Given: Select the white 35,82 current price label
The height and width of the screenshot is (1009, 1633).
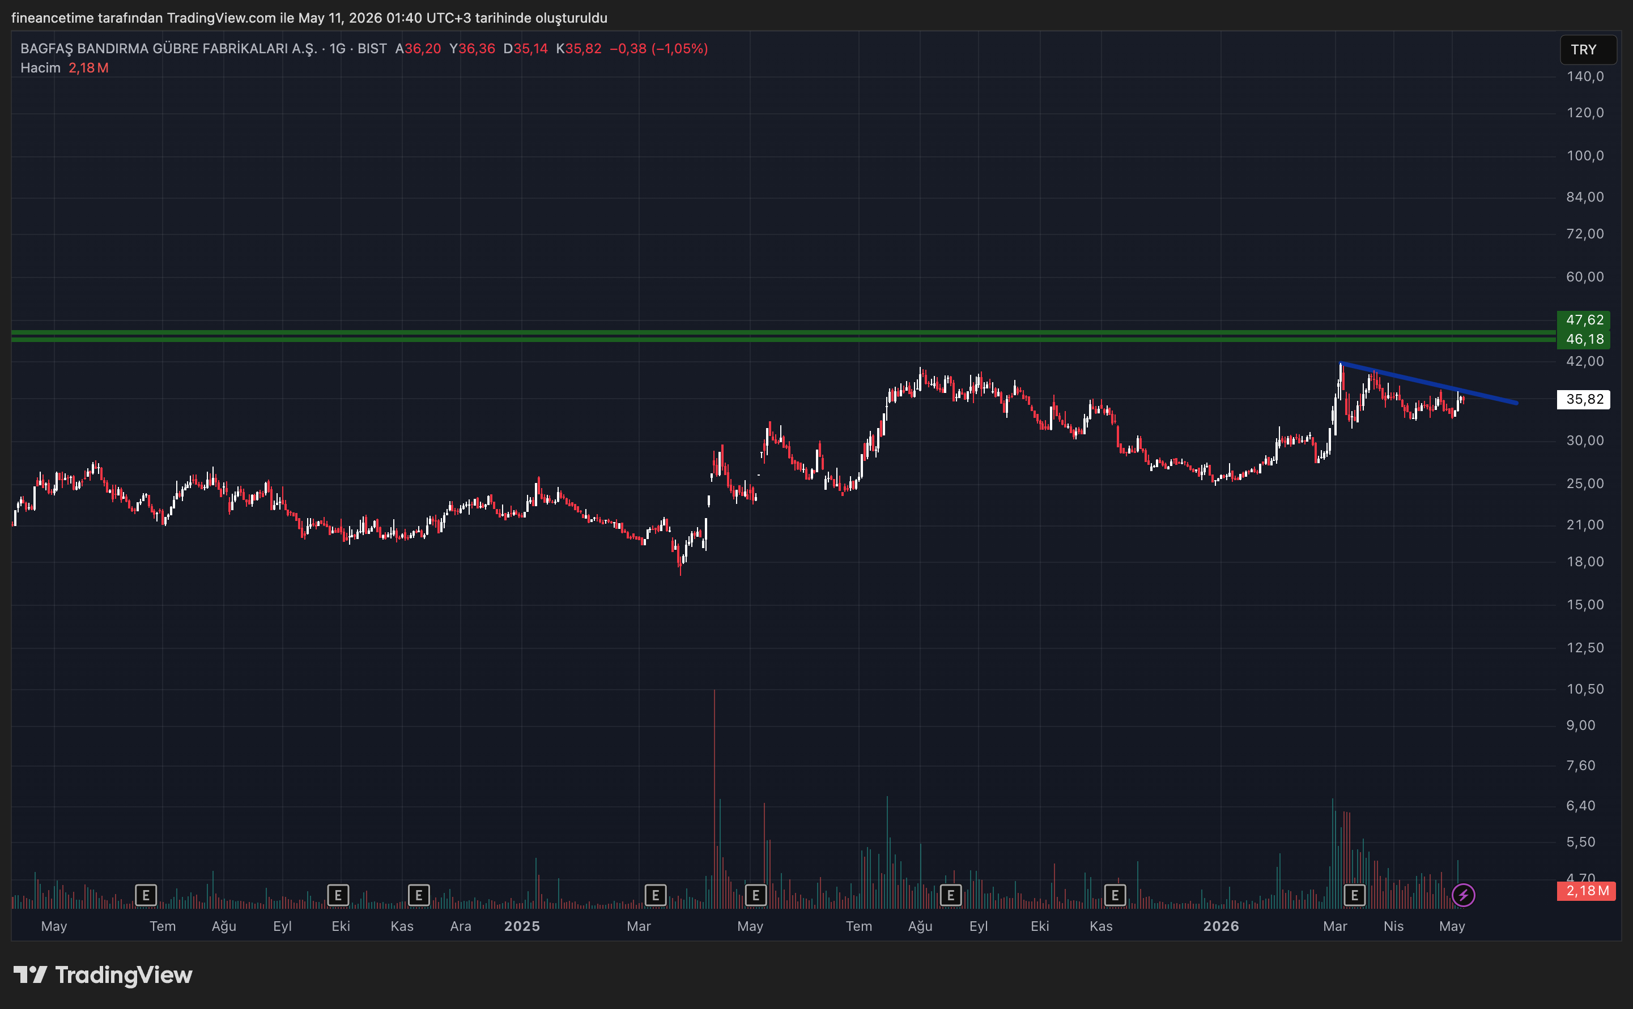Looking at the screenshot, I should click(x=1584, y=399).
